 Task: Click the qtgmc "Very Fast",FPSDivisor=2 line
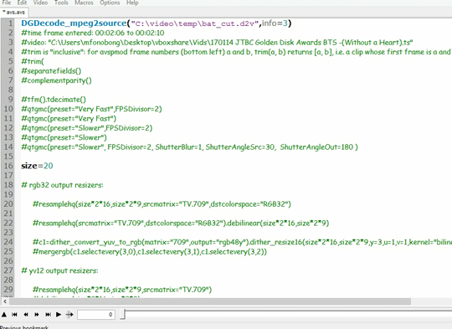[x=91, y=109]
